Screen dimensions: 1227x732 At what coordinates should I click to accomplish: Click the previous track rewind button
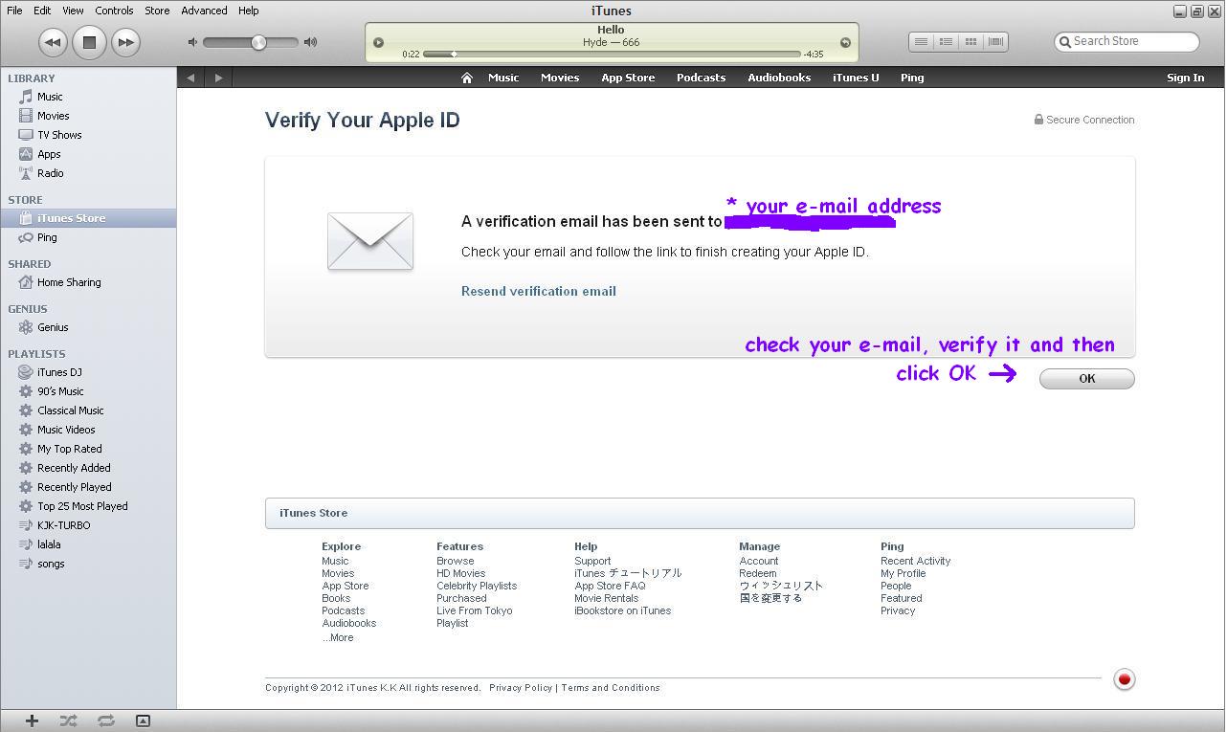tap(53, 42)
